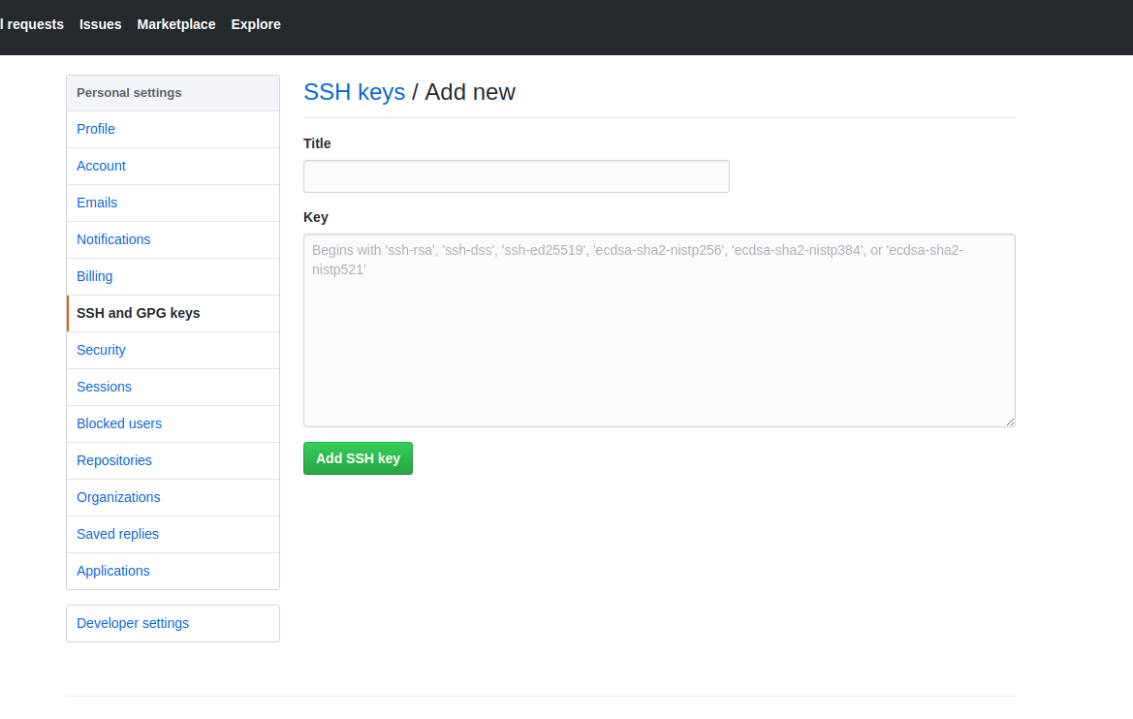
Task: Select Saved replies in sidebar
Action: 117,534
